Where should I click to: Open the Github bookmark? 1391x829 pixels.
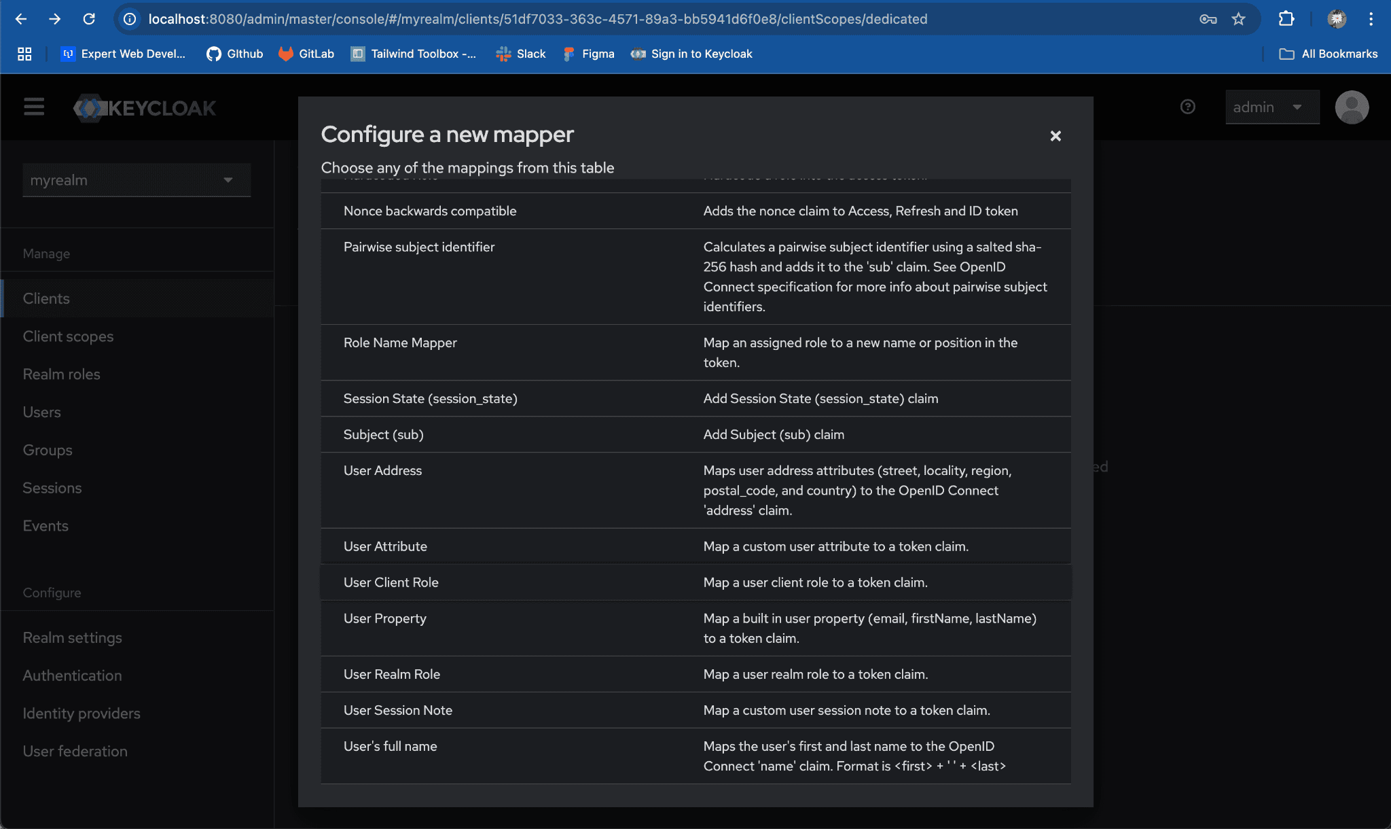click(234, 54)
